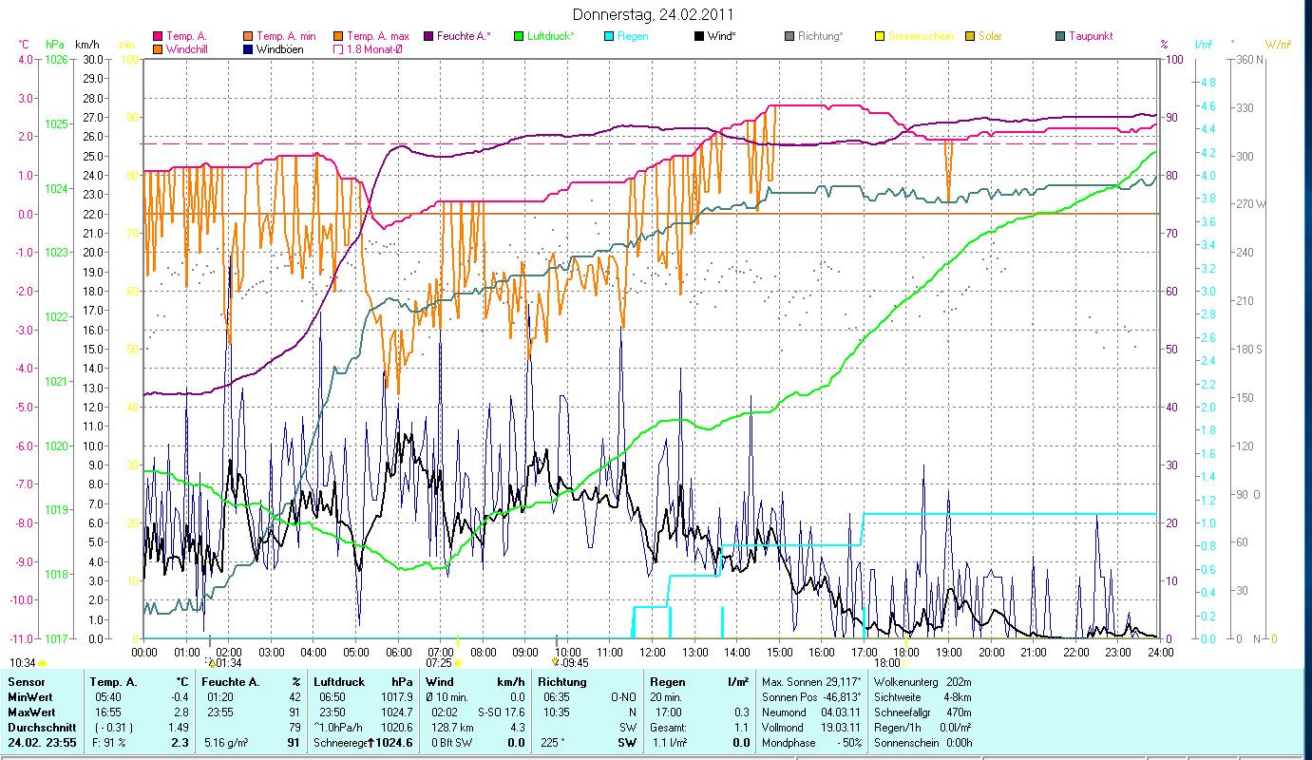The height and width of the screenshot is (760, 1312).
Task: Click the Temp. A. min legend label
Action: tap(286, 36)
